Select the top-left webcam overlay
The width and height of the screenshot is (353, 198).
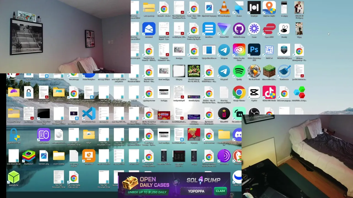65,37
